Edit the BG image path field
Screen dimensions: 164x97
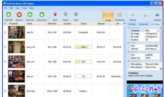click(x=152, y=34)
